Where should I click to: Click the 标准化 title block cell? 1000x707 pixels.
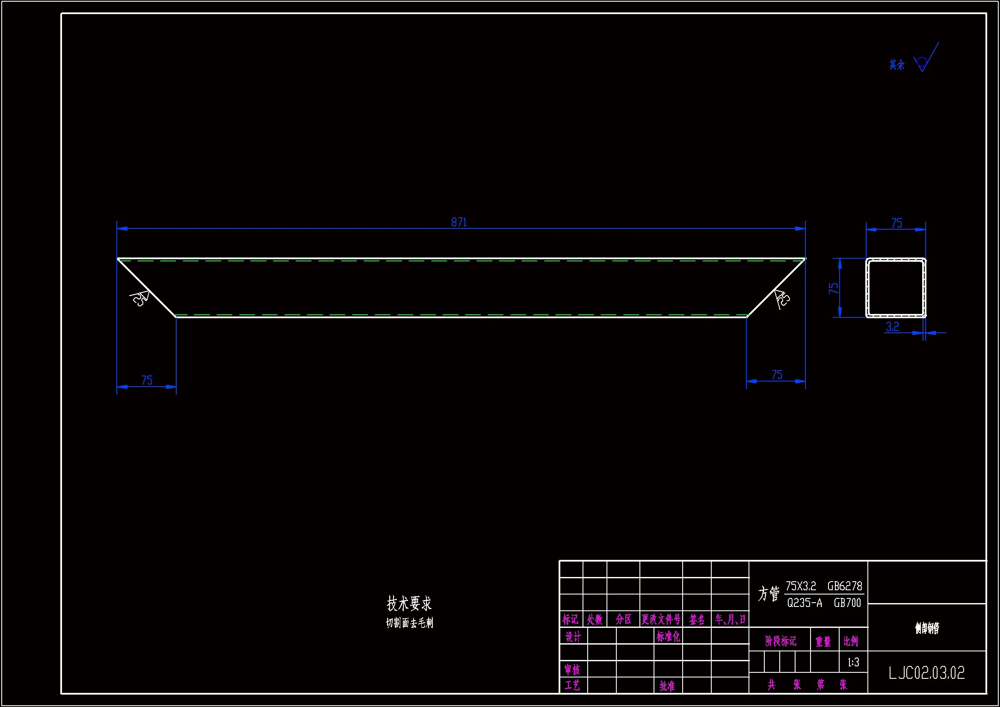[x=668, y=637]
